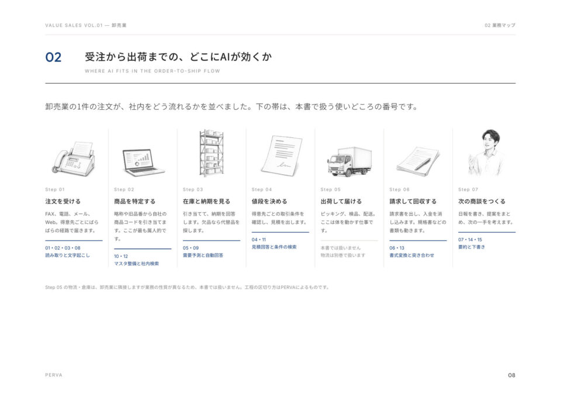Screen dimensions: 561x397
Task: Click the large section number 02
Action: coord(53,57)
